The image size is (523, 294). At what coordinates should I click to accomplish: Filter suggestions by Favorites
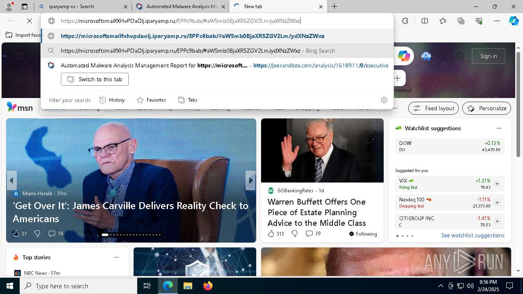151,100
